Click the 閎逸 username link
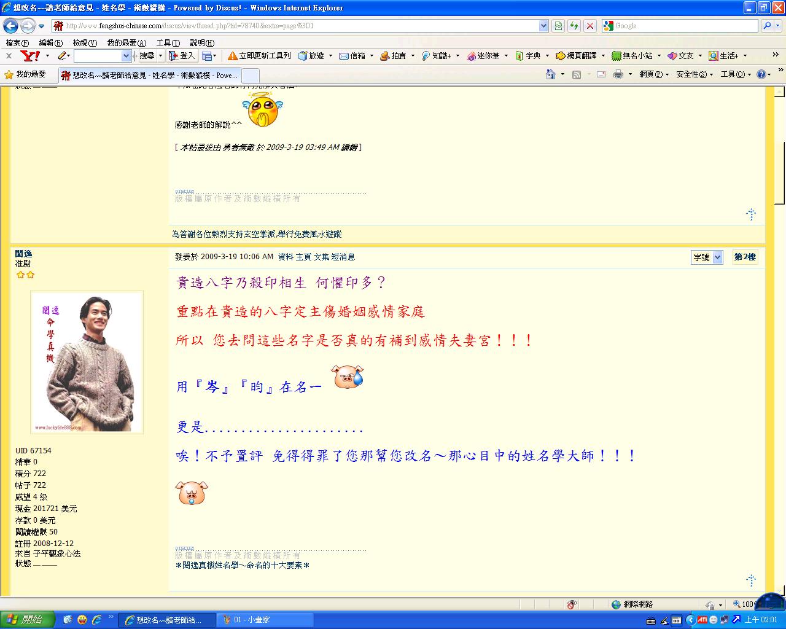The width and height of the screenshot is (786, 629). 23,254
